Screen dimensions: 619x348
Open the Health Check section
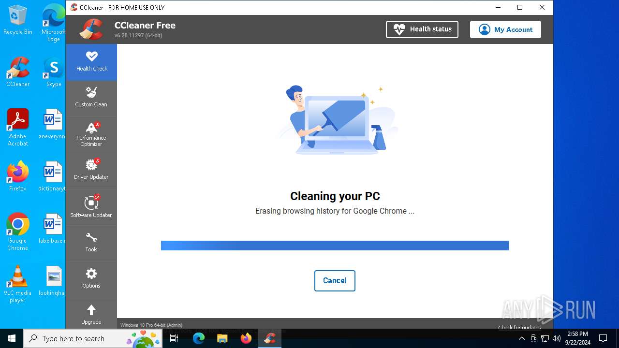click(91, 62)
